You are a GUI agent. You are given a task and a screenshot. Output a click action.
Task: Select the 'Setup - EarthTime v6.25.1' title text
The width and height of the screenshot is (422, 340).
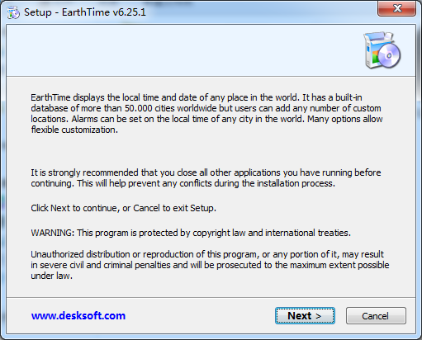[85, 12]
